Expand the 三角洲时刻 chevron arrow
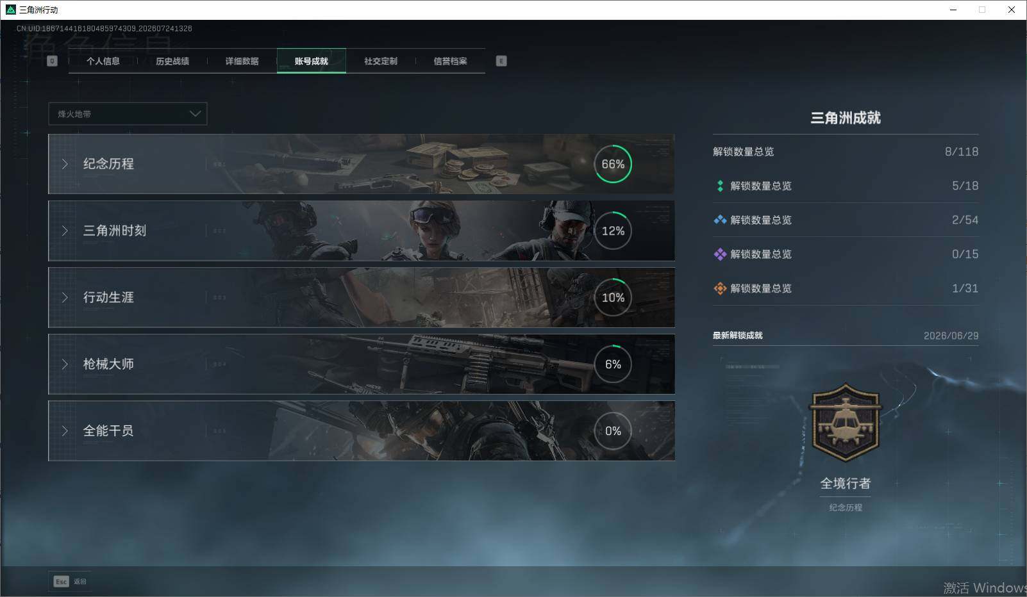Image resolution: width=1027 pixels, height=597 pixels. 65,231
